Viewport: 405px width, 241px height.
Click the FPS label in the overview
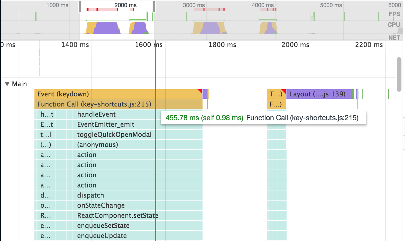[x=395, y=14]
